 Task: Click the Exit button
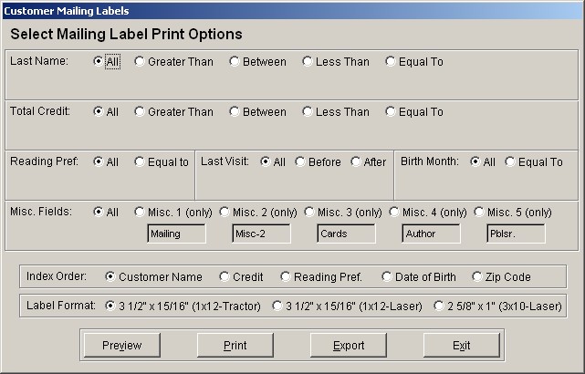462,346
